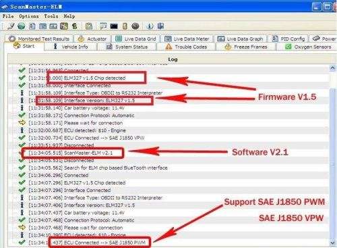Viewport: 337px width, 248px height.
Task: Click the yellow-green chart toolbar icon
Action: point(64,26)
